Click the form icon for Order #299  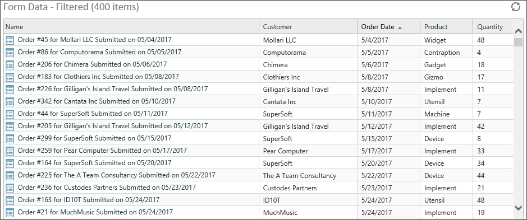10,138
